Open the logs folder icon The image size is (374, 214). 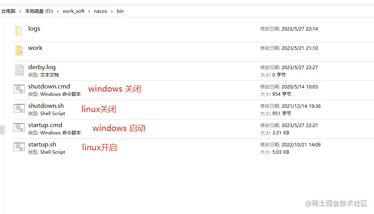[19, 31]
